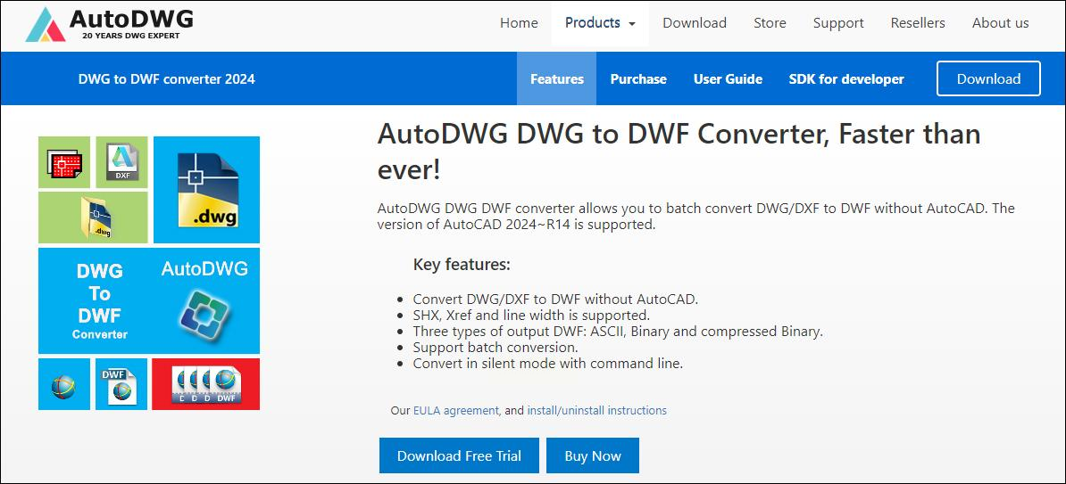Viewport: 1066px width, 484px height.
Task: Open the Support page
Action: (x=838, y=23)
